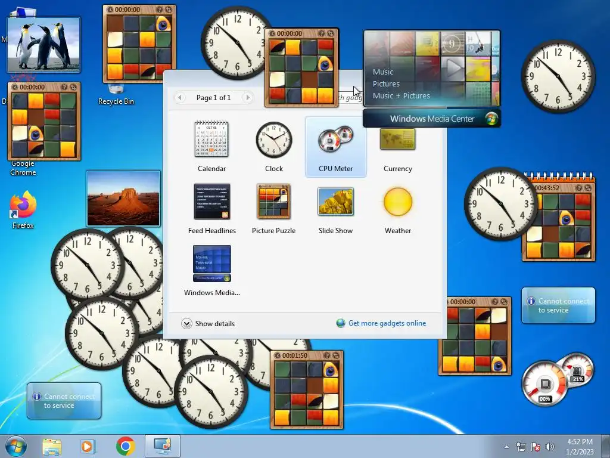Screen dimensions: 610x458
Task: Go to next gadget gallery page
Action: click(x=247, y=97)
